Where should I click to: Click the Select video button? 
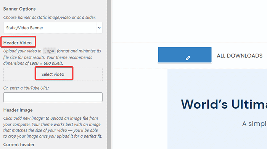(53, 74)
